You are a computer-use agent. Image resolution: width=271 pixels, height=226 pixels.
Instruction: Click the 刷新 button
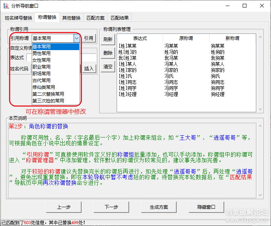(108, 39)
